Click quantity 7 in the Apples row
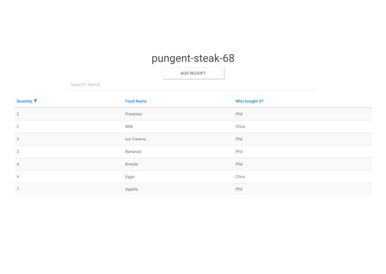This screenshot has width=386, height=274. [x=18, y=189]
